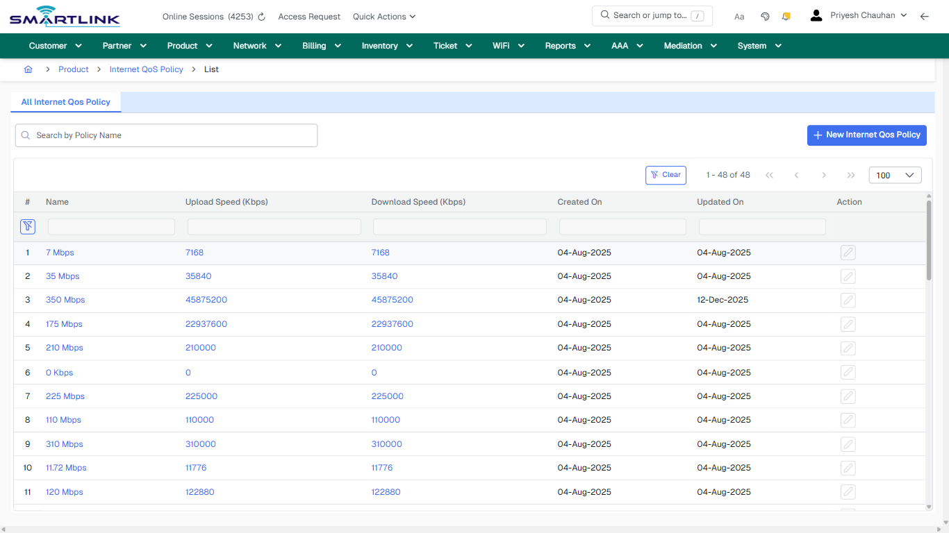The height and width of the screenshot is (533, 949).
Task: Edit the 350 Mbps policy via its pencil icon
Action: tap(848, 300)
